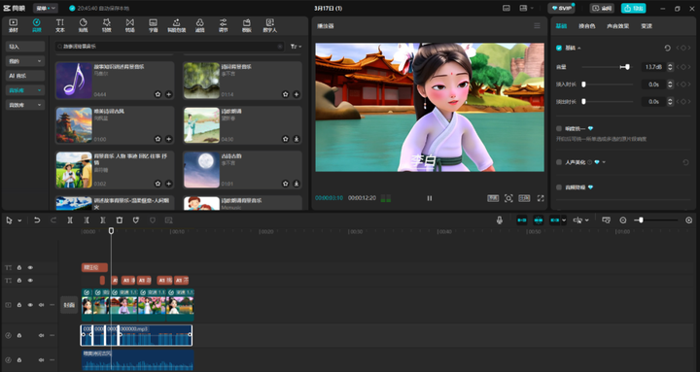The height and width of the screenshot is (372, 700).
Task: Open the Transitions (转场) tab
Action: [130, 25]
